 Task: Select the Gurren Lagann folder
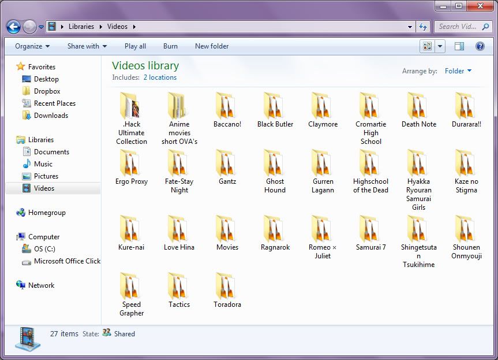pos(323,172)
